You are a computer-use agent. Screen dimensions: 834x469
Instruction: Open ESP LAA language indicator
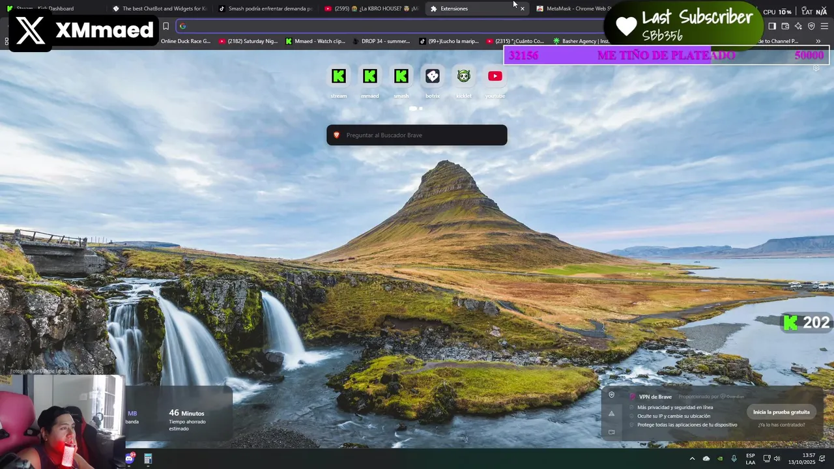point(751,459)
